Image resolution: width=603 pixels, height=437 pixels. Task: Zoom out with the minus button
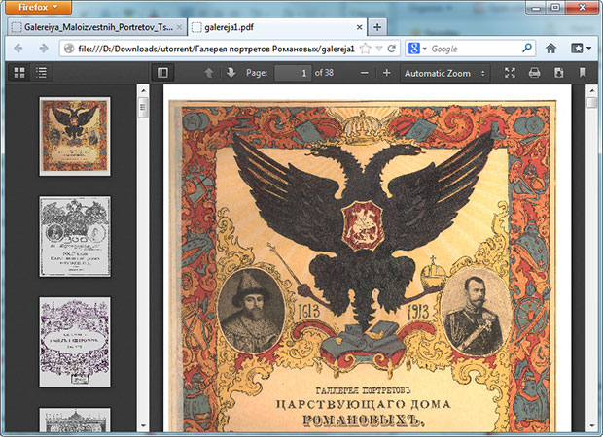(x=365, y=73)
